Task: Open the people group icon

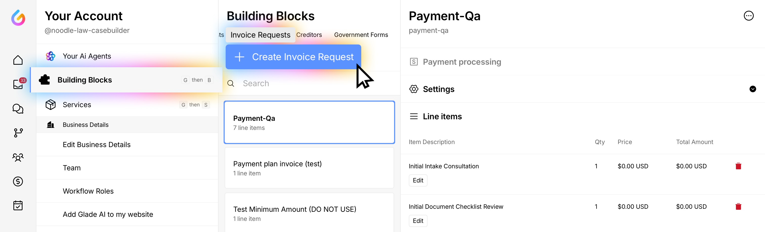Action: pyautogui.click(x=18, y=157)
